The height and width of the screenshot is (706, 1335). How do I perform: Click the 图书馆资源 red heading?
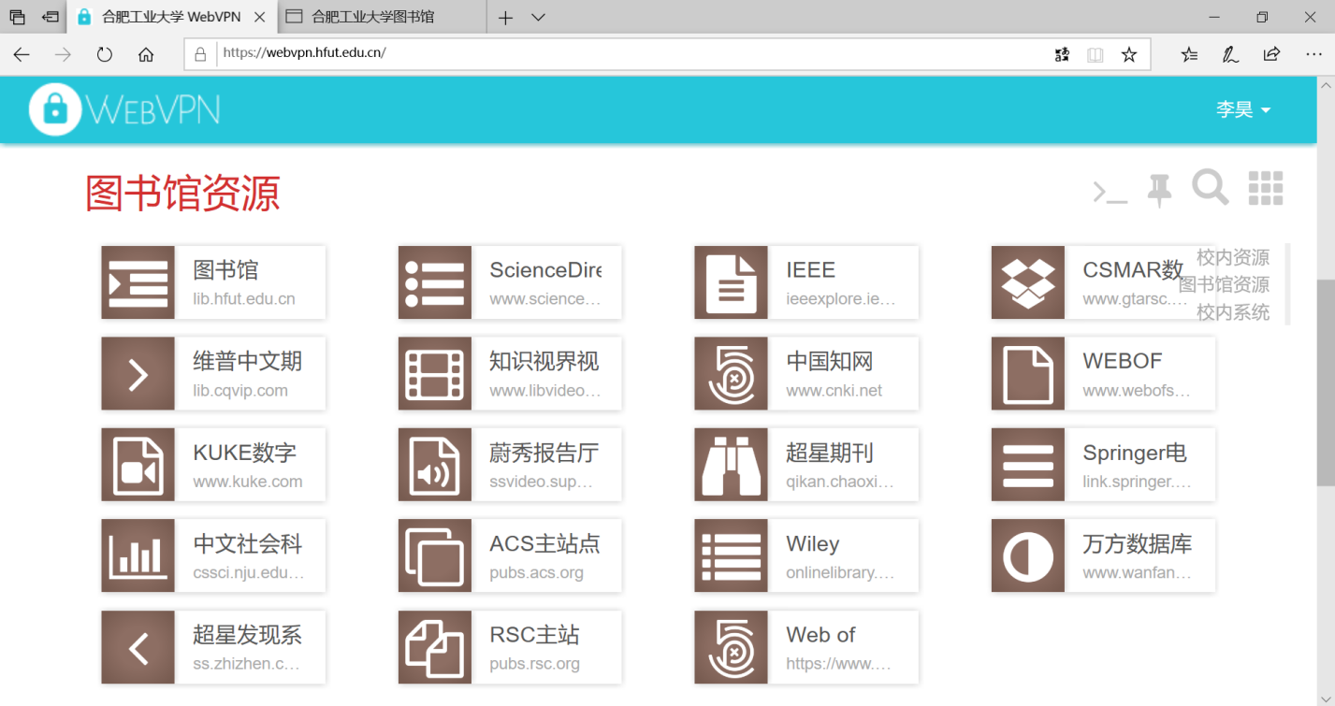coord(182,194)
